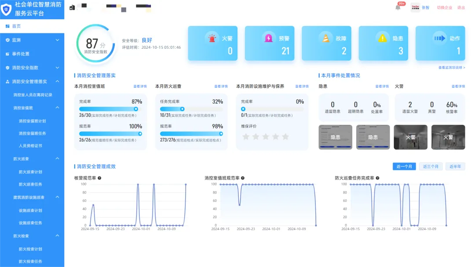Viewport: 475px width, 267px height.
Task: Switch chart range to 近半年
Action: click(455, 166)
